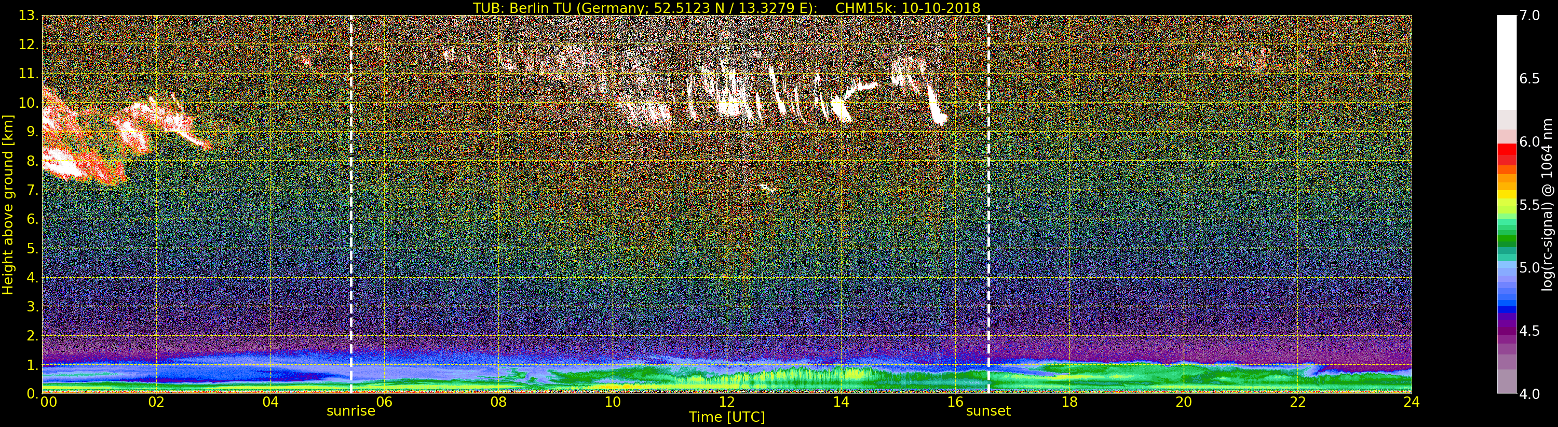Click the height axis tick label '12.'
This screenshot has height=427, width=1558.
28,45
